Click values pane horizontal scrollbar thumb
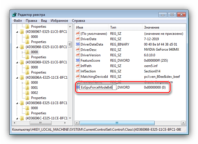 (117, 123)
